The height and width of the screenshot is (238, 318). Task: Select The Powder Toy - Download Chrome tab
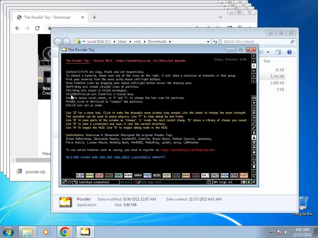point(51,17)
